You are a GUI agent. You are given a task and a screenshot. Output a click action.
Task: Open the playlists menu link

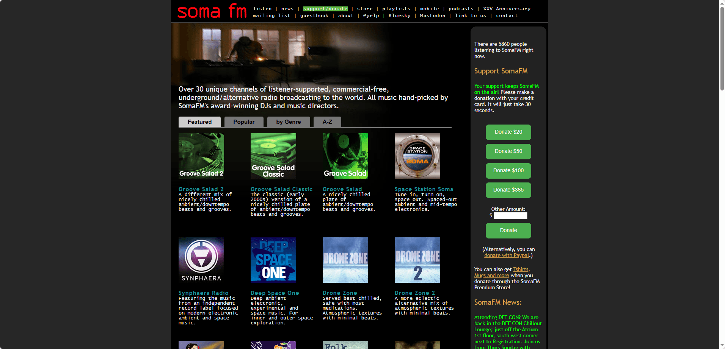pos(396,9)
